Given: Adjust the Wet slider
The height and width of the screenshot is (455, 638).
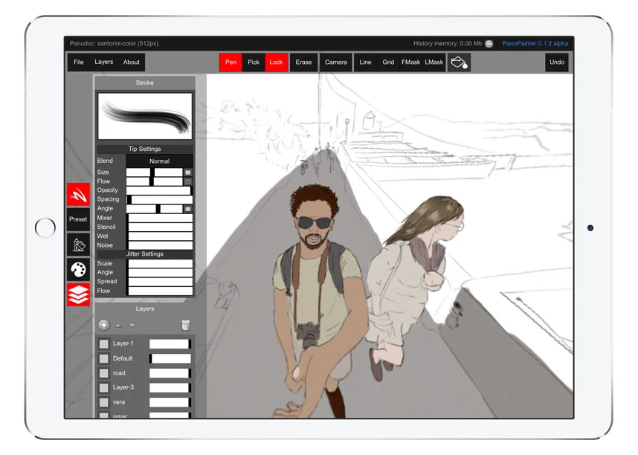Looking at the screenshot, I should (159, 236).
